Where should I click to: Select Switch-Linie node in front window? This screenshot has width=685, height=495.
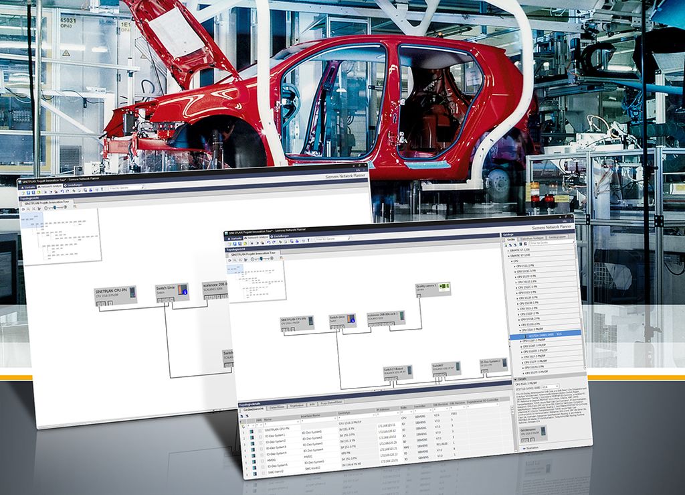(342, 320)
